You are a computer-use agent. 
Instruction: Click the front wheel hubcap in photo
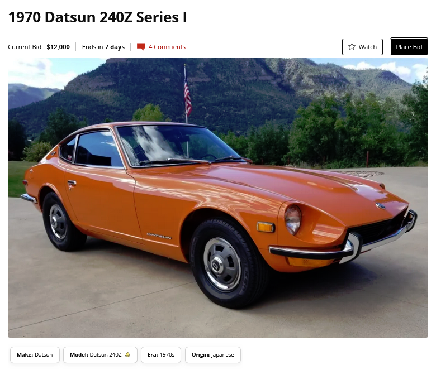(221, 264)
